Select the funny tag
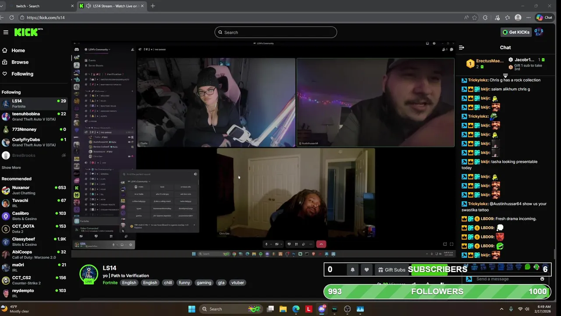The image size is (561, 316). point(185,283)
